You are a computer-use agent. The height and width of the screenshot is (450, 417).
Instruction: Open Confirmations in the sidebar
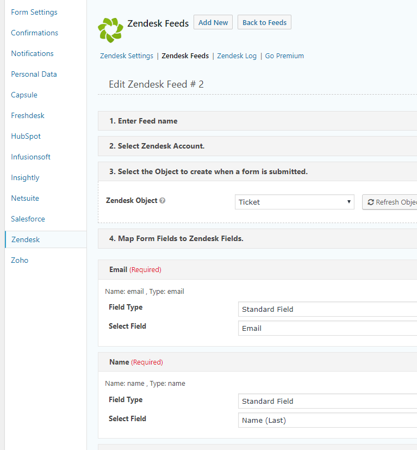pyautogui.click(x=34, y=33)
